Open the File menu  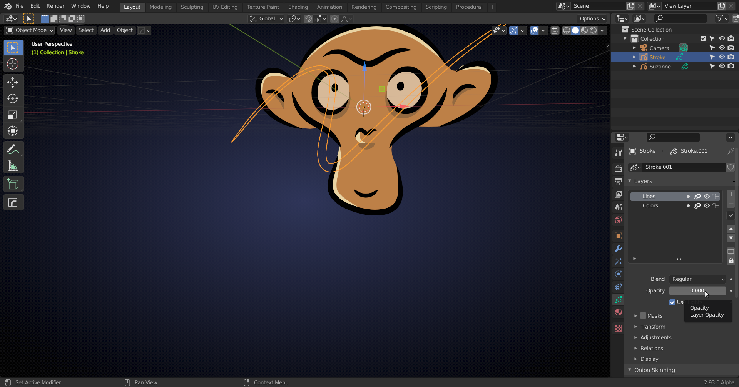pyautogui.click(x=20, y=6)
